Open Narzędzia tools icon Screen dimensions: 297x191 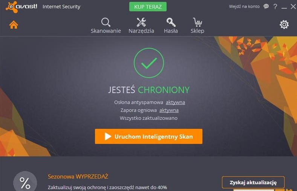[x=141, y=22]
